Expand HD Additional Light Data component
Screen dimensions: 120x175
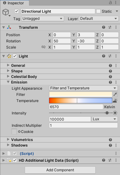[4, 160]
